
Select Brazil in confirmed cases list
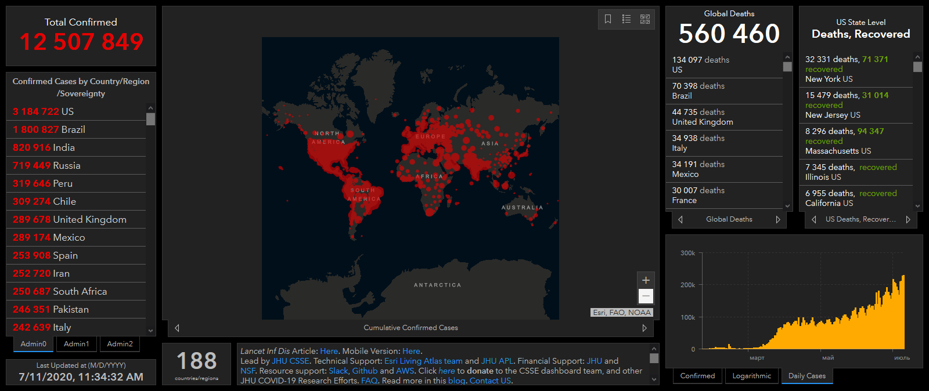[x=49, y=129]
